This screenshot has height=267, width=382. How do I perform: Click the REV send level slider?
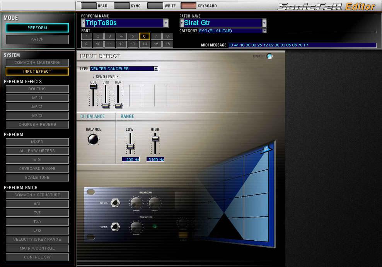click(118, 105)
